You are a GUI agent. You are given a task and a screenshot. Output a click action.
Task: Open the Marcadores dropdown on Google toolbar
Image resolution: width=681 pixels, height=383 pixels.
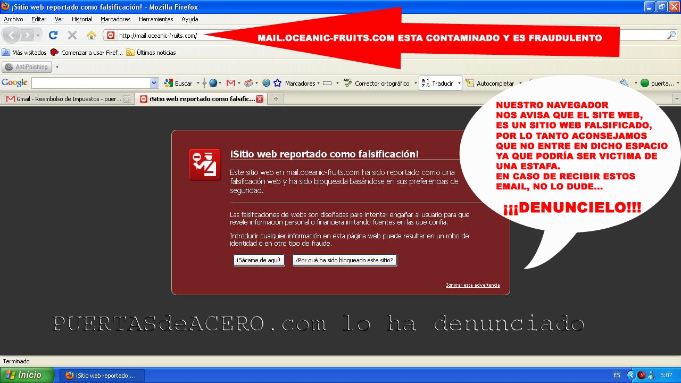click(x=302, y=84)
